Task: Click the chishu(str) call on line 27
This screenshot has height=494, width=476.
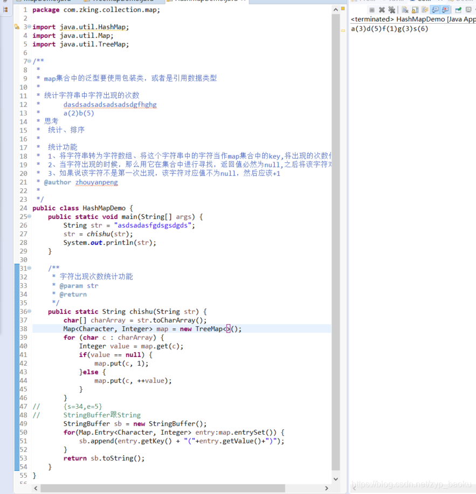Action: (108, 234)
